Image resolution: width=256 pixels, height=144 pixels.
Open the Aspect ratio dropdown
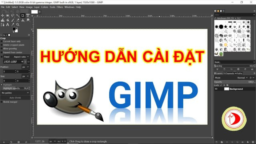21,57
